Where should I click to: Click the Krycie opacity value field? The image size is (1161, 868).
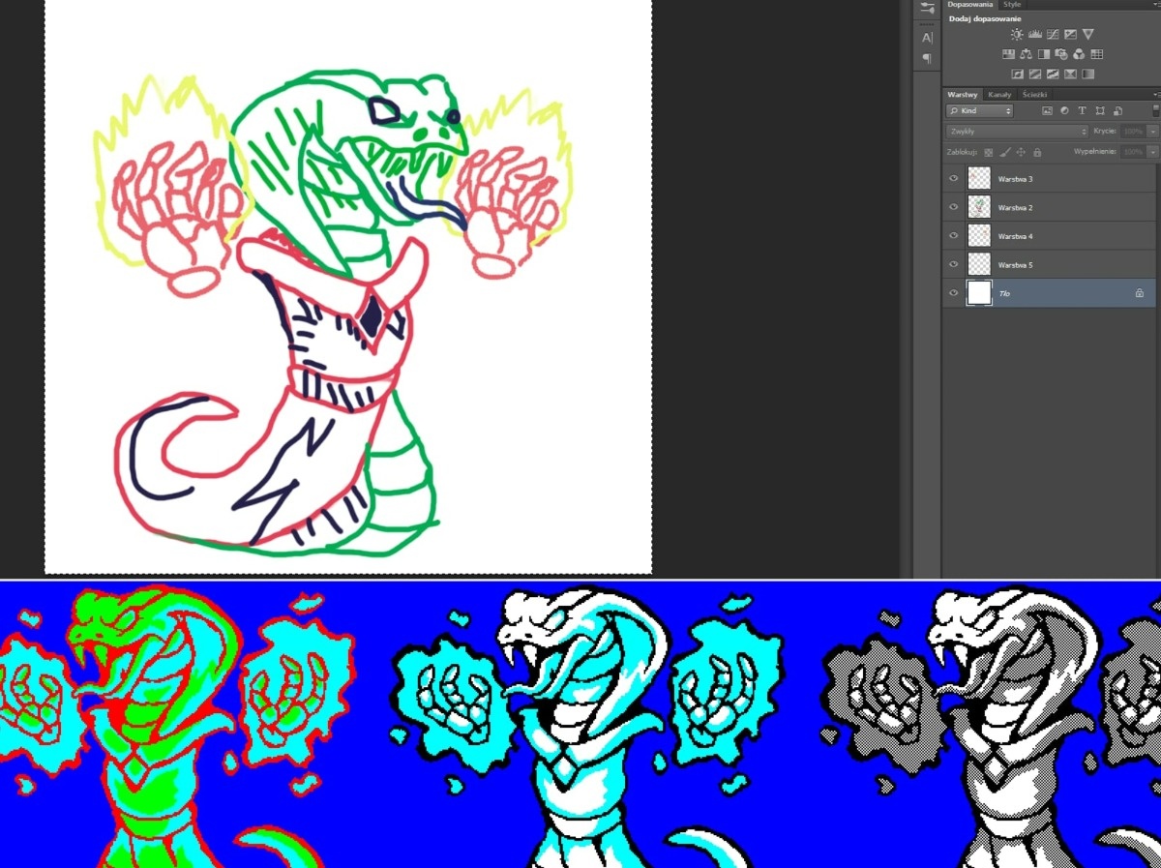1133,132
